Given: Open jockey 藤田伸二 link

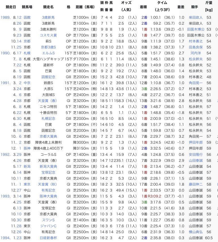Looking at the screenshot, I should (196, 184).
